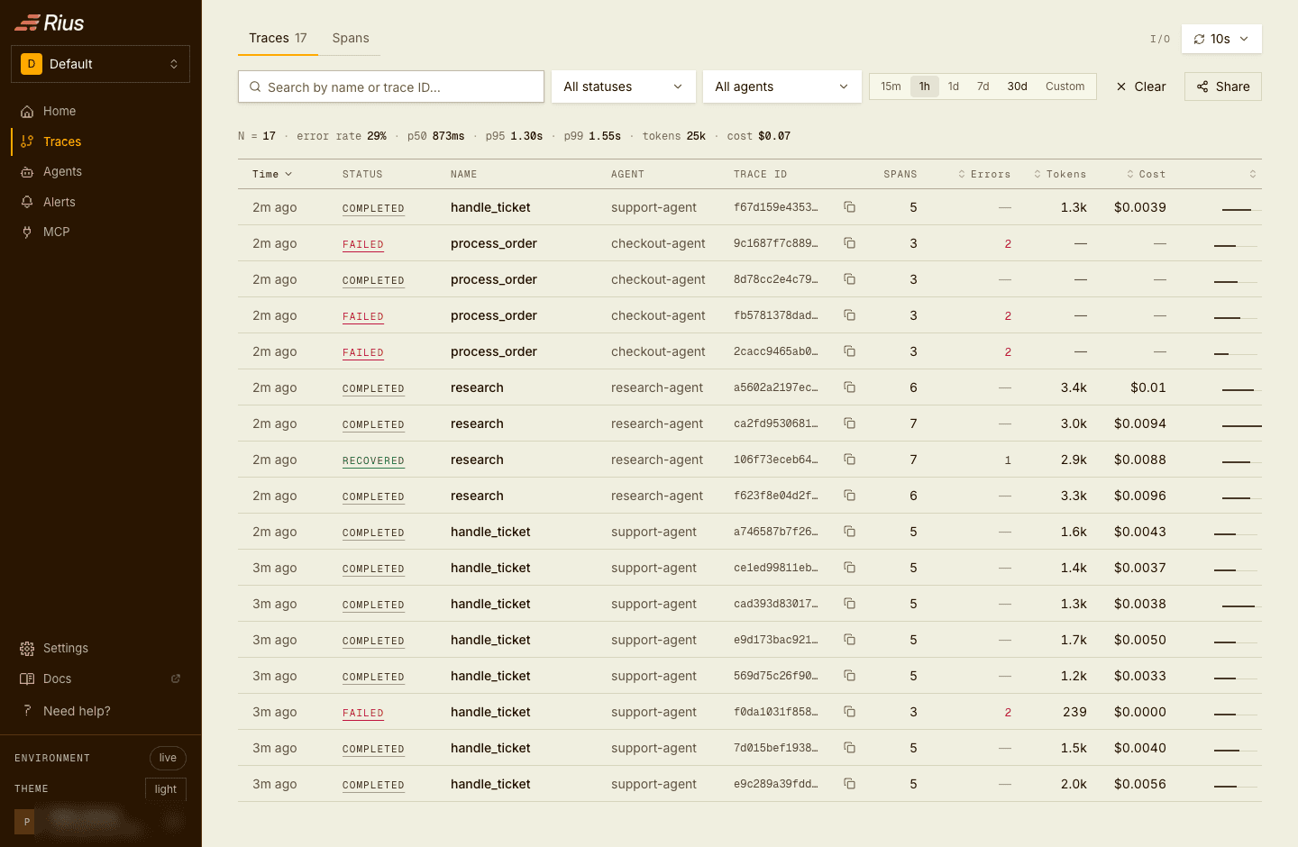Open research trace a5602a2197ec name
1298x847 pixels.
coord(477,387)
